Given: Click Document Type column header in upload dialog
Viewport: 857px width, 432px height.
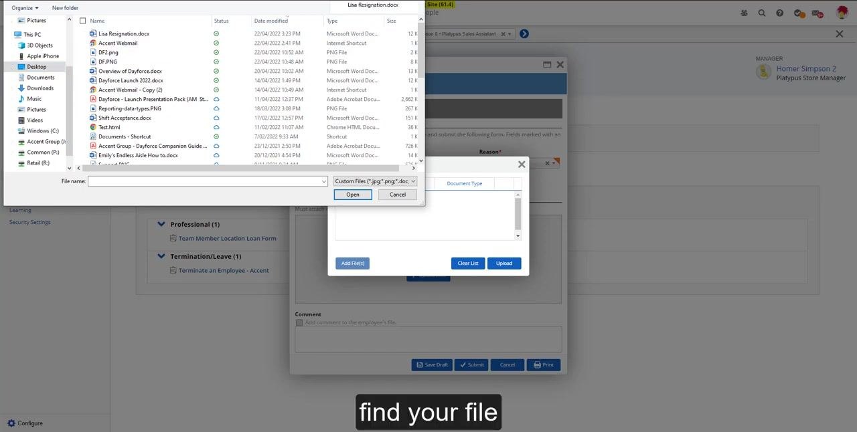Looking at the screenshot, I should pyautogui.click(x=465, y=183).
